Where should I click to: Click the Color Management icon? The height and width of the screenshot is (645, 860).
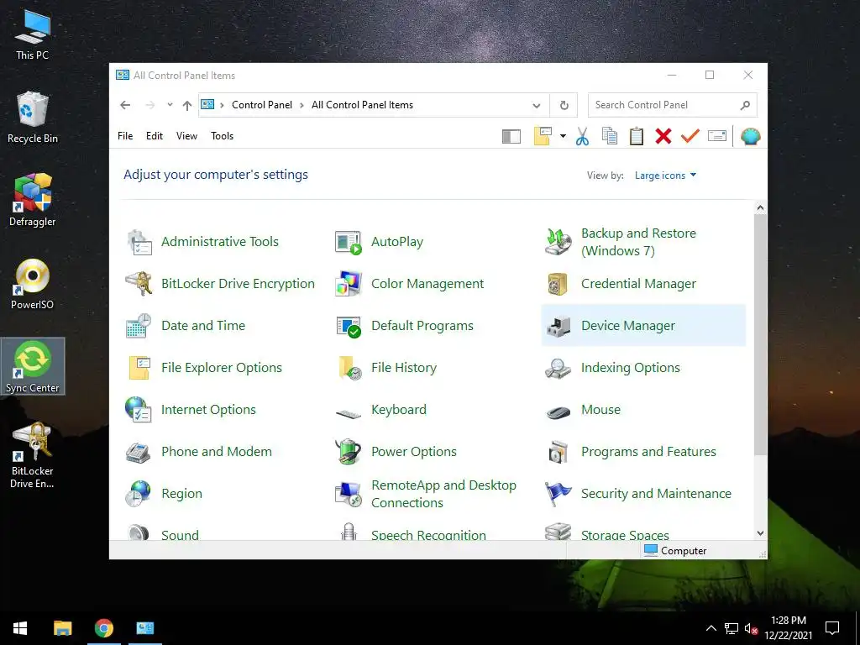click(349, 284)
